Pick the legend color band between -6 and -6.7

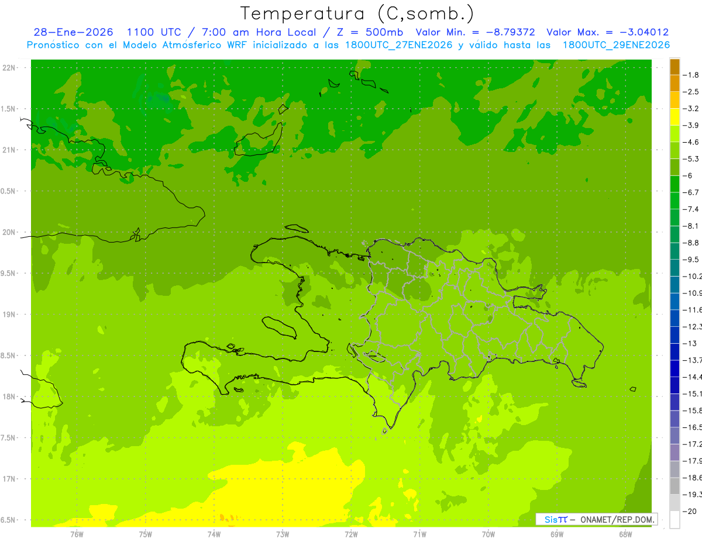click(x=675, y=184)
